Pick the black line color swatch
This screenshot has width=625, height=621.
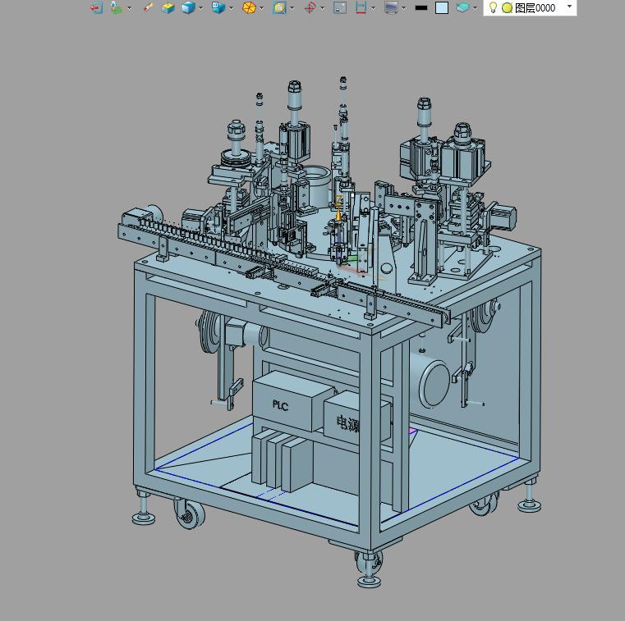(421, 7)
